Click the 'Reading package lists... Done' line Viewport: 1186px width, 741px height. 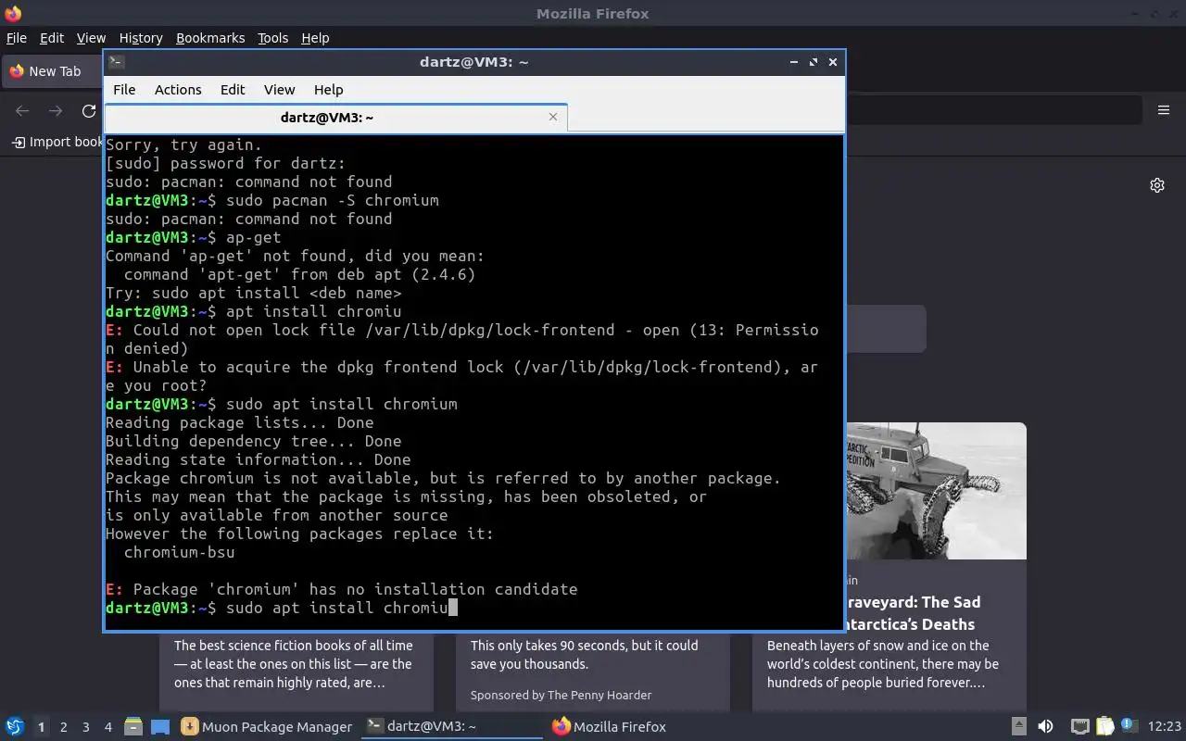click(240, 422)
